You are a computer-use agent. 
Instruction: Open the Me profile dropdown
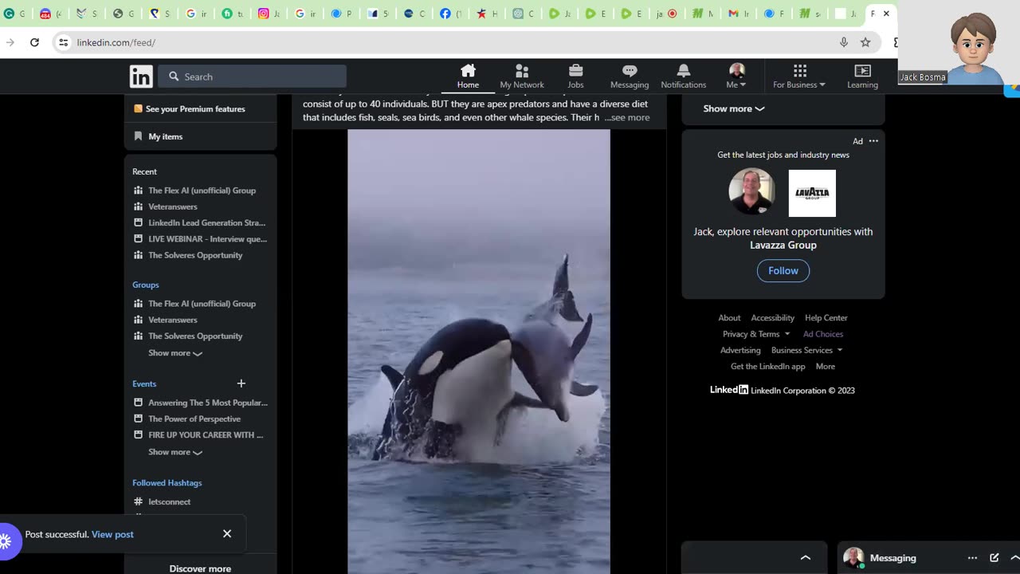click(x=736, y=77)
